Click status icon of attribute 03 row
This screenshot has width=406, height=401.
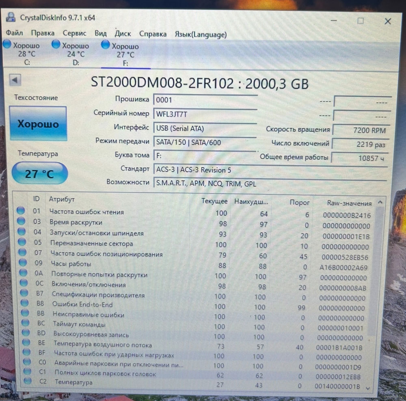click(21, 221)
